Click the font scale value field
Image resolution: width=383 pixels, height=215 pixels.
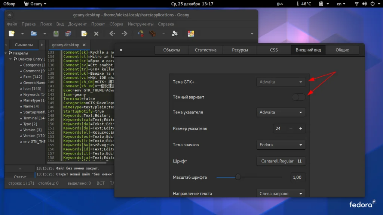298,177
